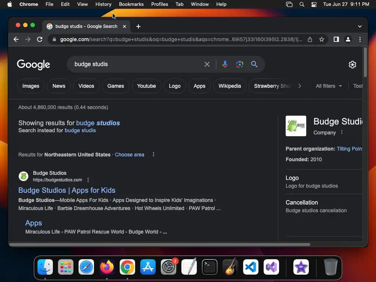This screenshot has height=282, width=376.
Task: Open Google quick settings gear
Action: [x=352, y=65]
